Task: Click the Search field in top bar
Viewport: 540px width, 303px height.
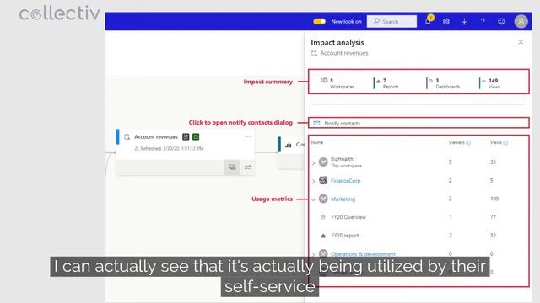Action: pos(391,21)
